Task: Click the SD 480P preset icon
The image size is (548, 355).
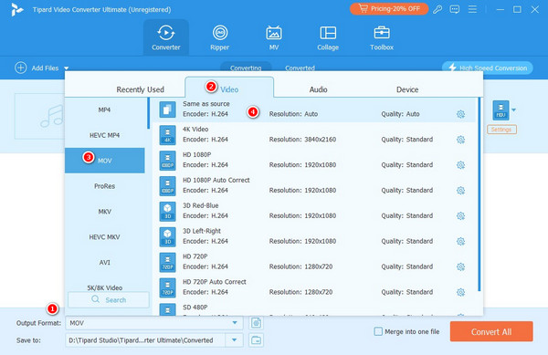Action: coord(167,309)
